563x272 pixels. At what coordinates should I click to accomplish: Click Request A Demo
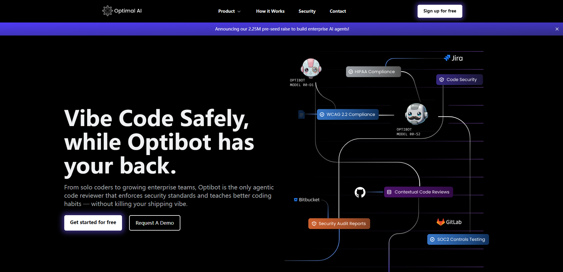tap(154, 223)
